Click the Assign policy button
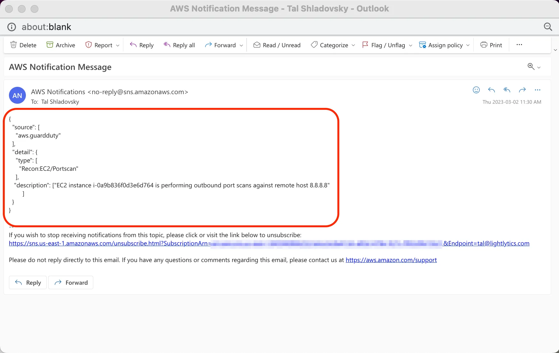This screenshot has height=353, width=559. pyautogui.click(x=441, y=45)
